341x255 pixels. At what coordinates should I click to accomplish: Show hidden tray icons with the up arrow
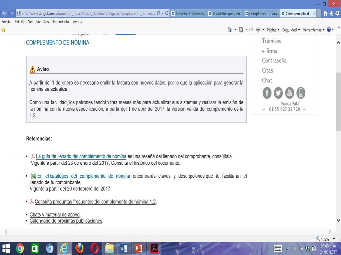tap(287, 249)
